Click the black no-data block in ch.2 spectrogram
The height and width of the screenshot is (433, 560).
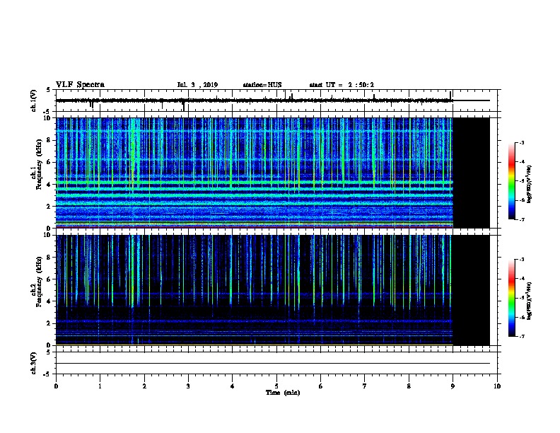(x=471, y=290)
